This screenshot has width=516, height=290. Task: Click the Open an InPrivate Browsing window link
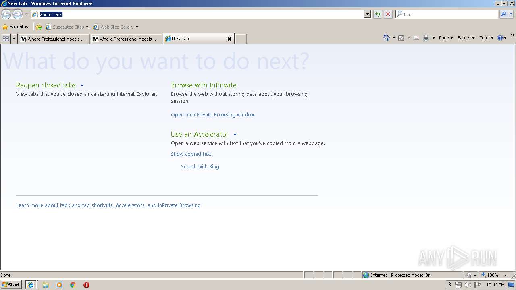pos(213,115)
